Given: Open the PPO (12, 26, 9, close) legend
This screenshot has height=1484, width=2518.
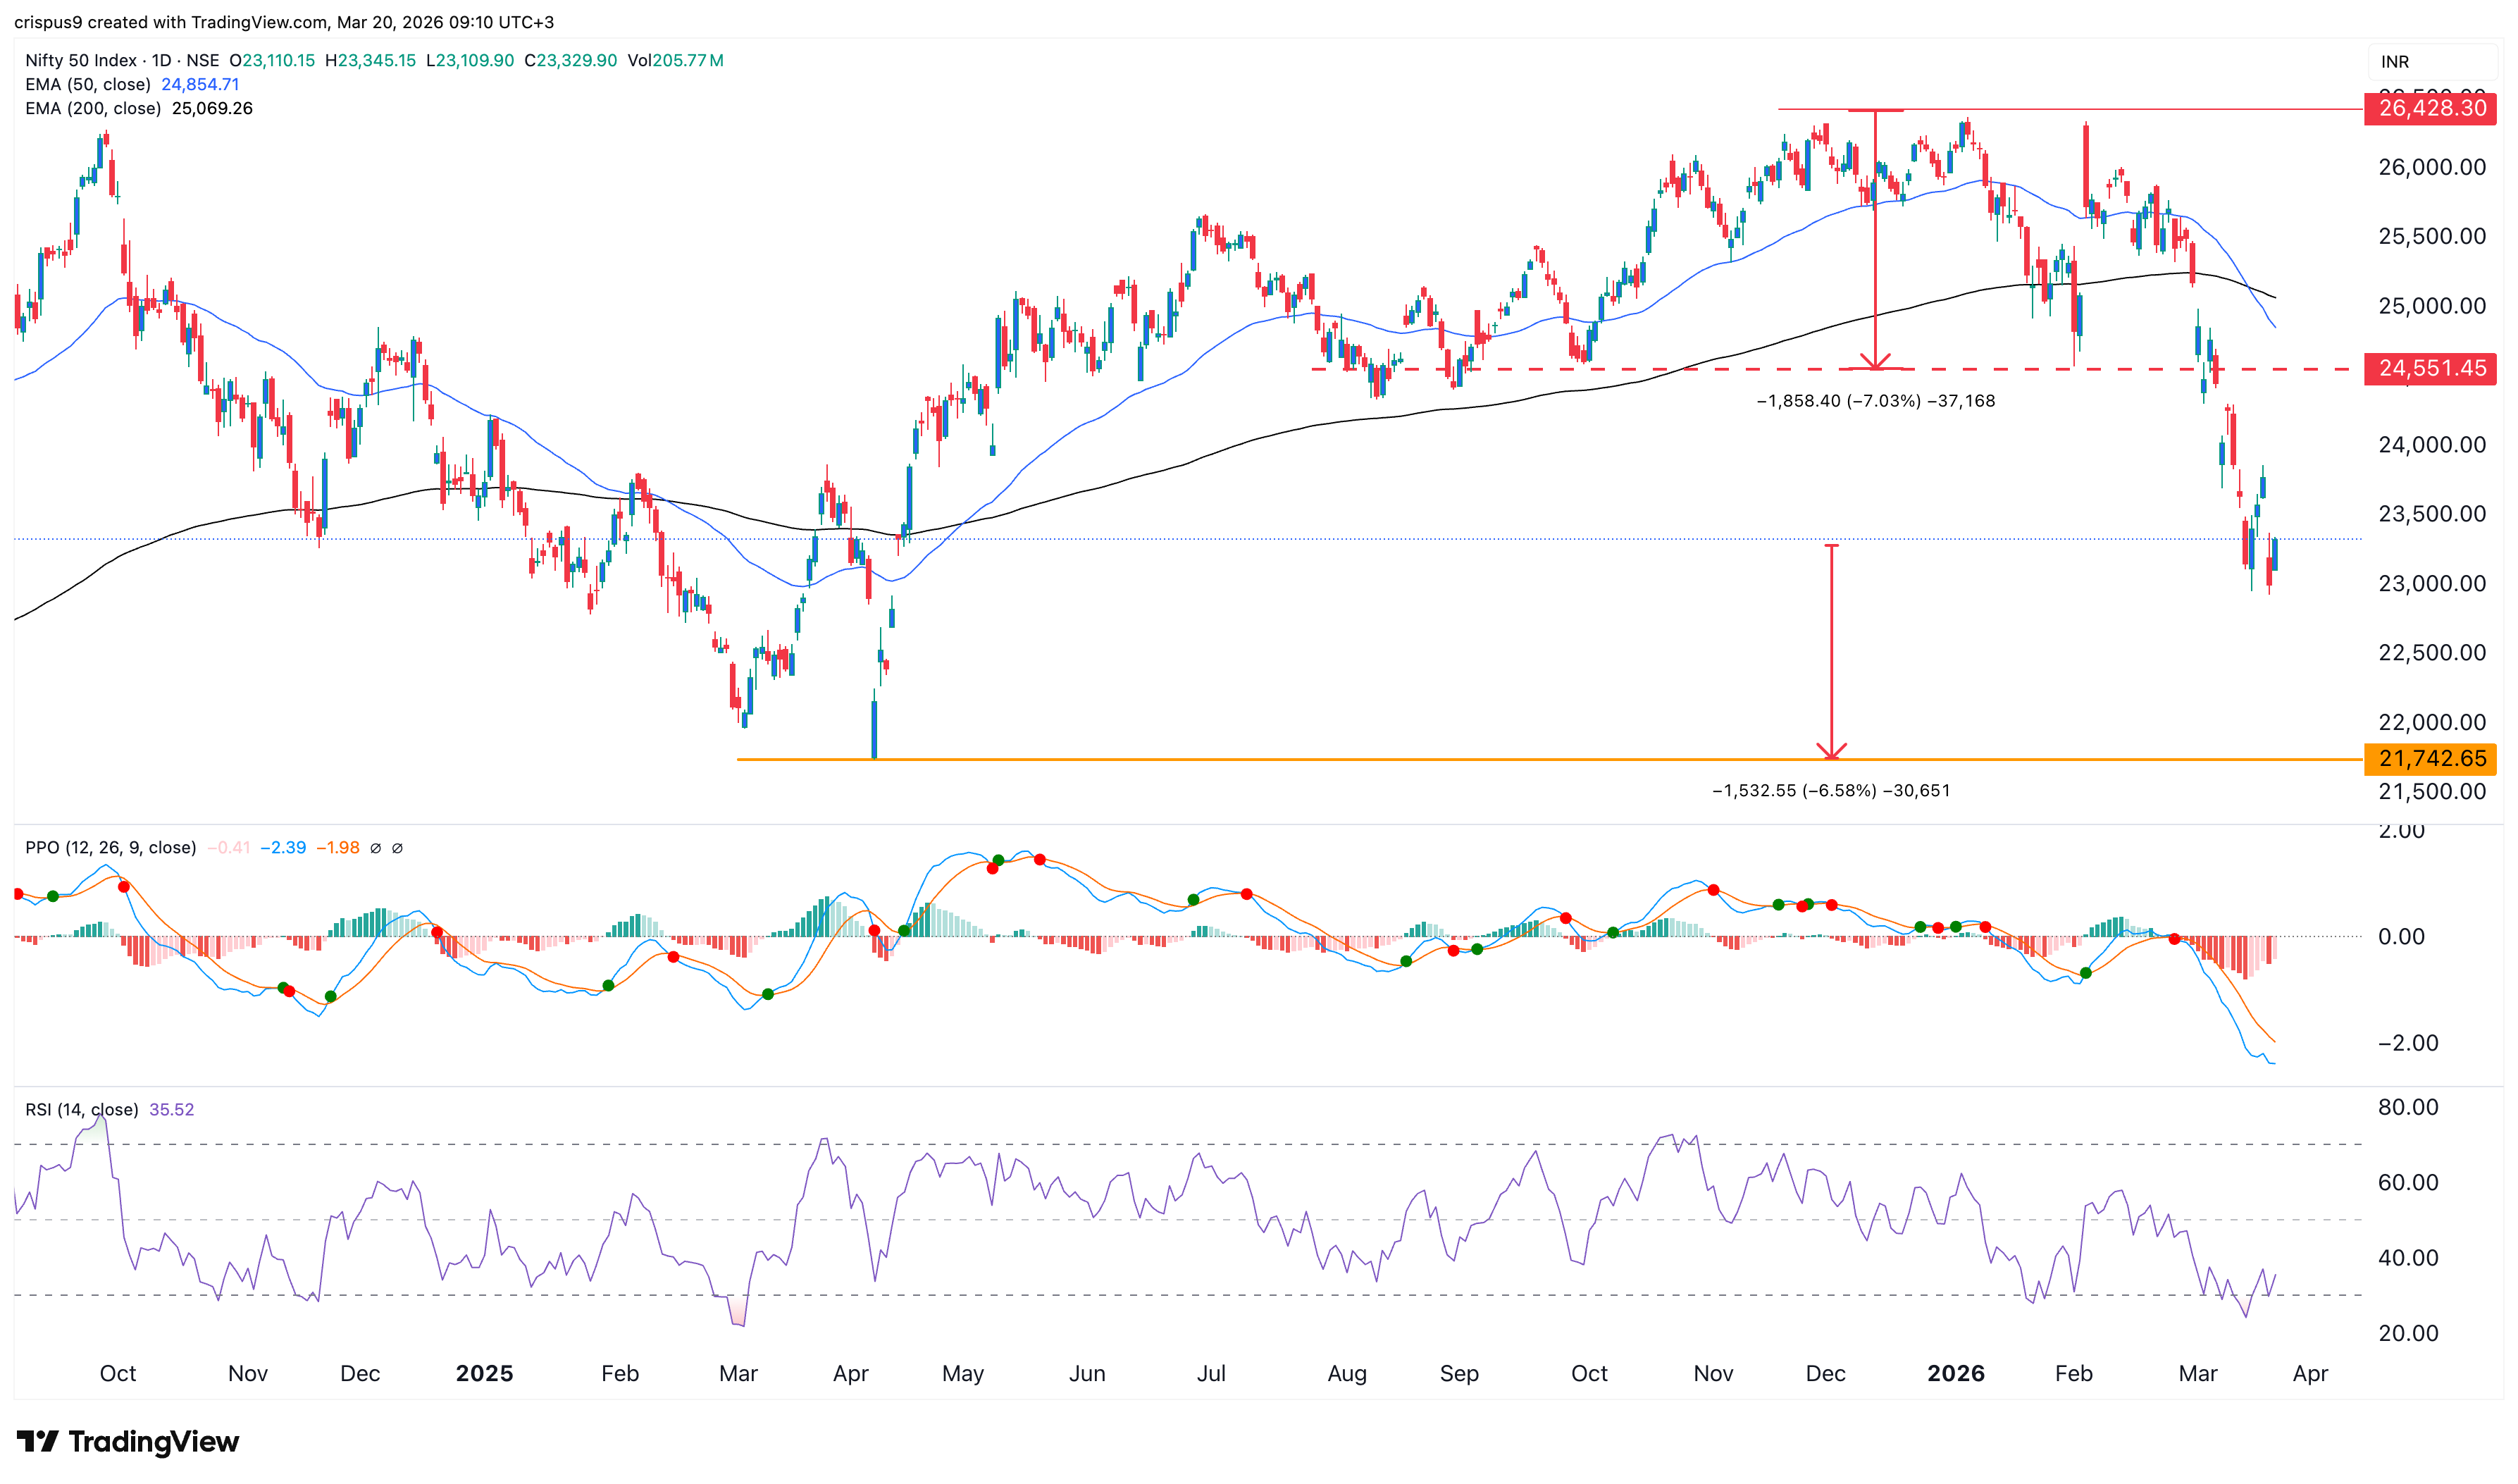Looking at the screenshot, I should point(110,848).
